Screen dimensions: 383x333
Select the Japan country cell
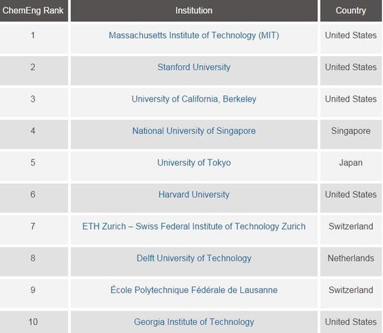coord(350,166)
